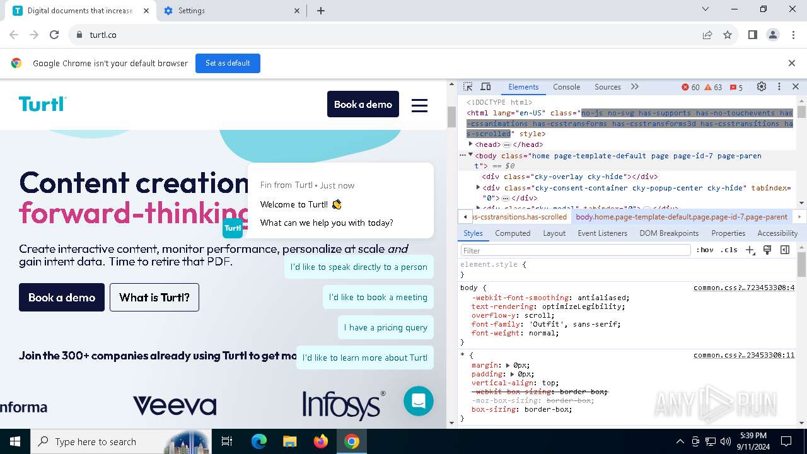Open the Properties tab
807x454 pixels.
click(728, 233)
